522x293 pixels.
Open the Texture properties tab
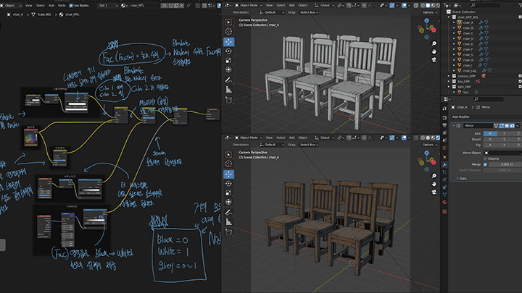pyautogui.click(x=444, y=211)
